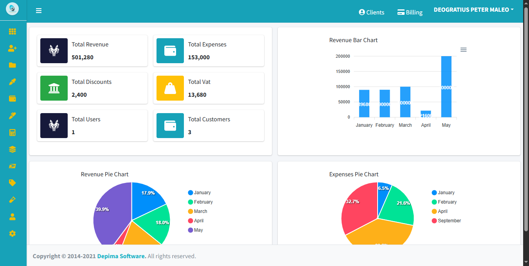Open the dashboard grid icon in sidebar
Screen dimensions: 529x266
point(13,32)
